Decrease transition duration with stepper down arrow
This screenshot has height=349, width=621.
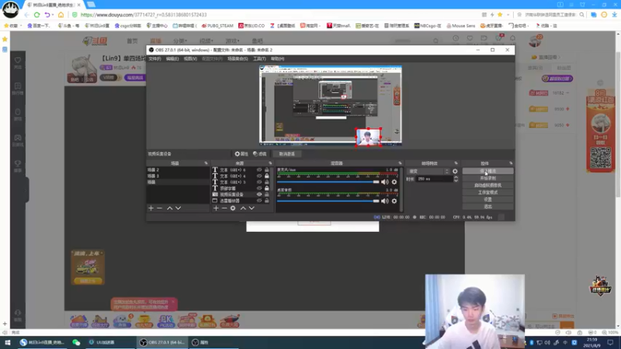tap(456, 181)
